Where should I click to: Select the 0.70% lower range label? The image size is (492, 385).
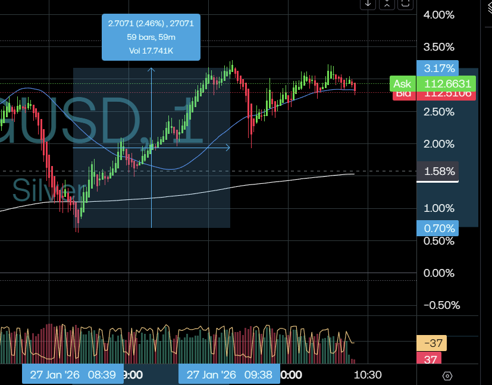click(x=438, y=228)
